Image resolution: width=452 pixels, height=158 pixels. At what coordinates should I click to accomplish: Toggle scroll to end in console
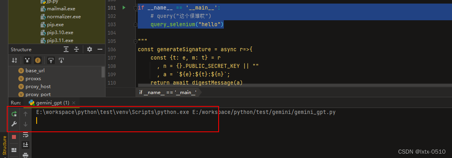pyautogui.click(x=25, y=145)
